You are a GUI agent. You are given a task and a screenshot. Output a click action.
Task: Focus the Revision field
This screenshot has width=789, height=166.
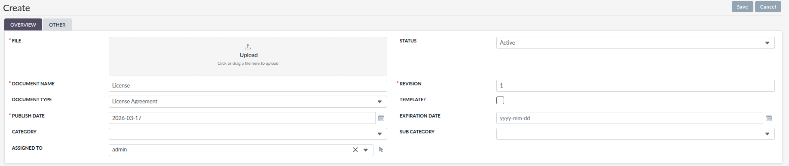pyautogui.click(x=635, y=86)
